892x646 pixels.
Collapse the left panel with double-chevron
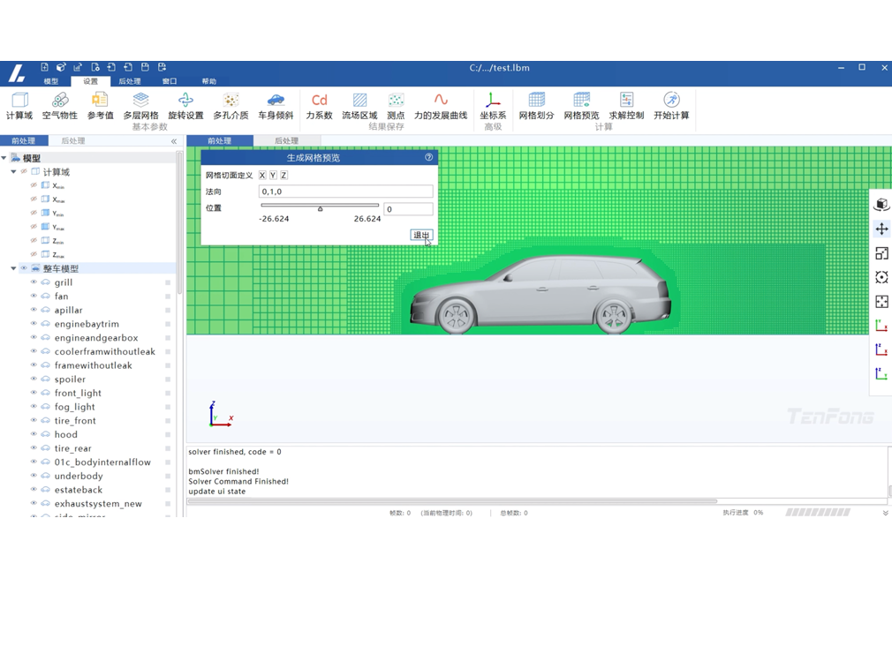173,141
